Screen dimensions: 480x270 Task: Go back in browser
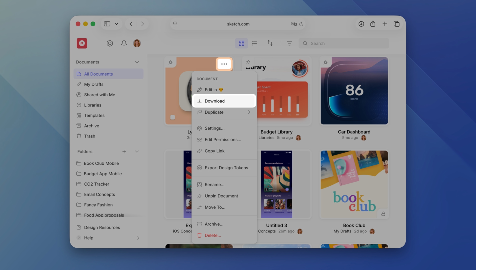[131, 24]
